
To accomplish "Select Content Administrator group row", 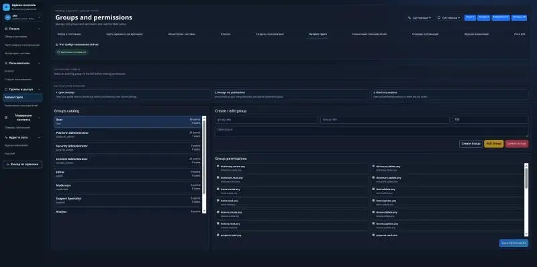I will (128, 161).
